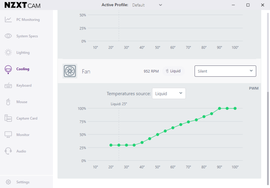Select the fan curve point at 90°

219,108
